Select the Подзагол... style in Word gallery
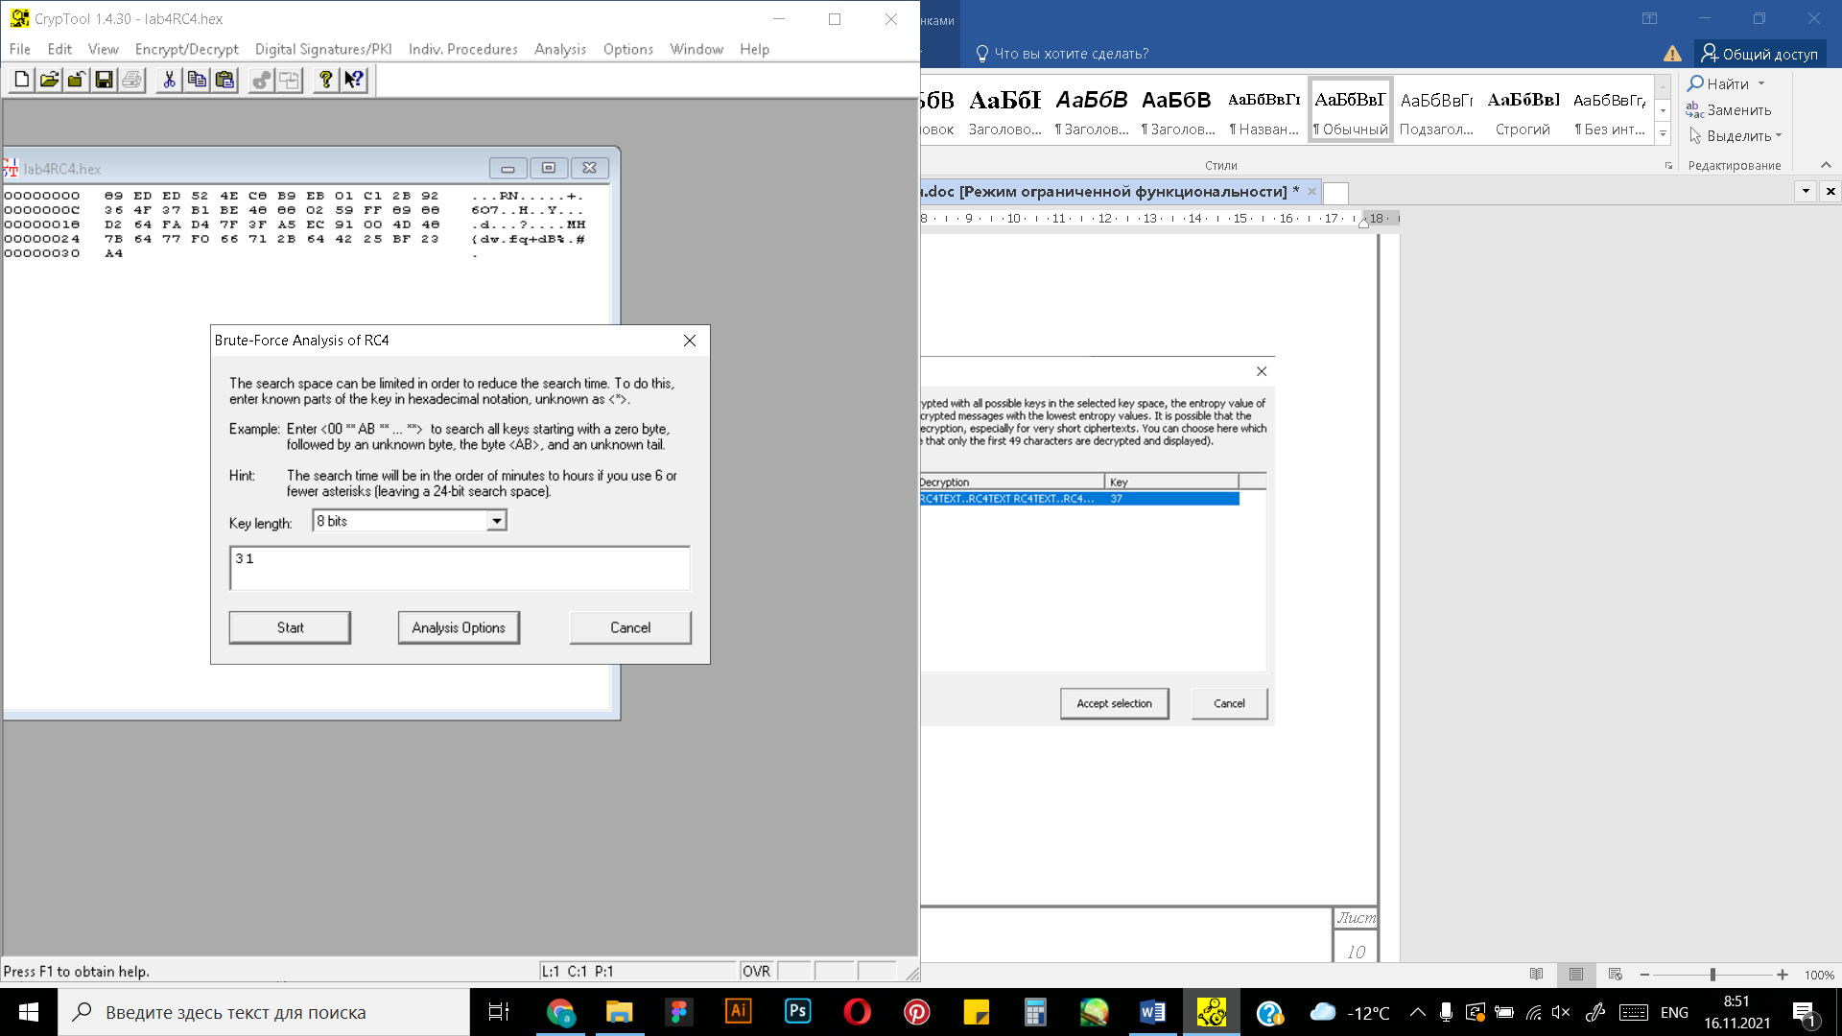 [1436, 110]
